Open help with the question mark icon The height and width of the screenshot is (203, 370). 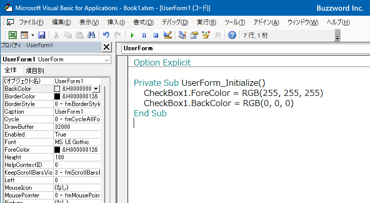point(232,35)
